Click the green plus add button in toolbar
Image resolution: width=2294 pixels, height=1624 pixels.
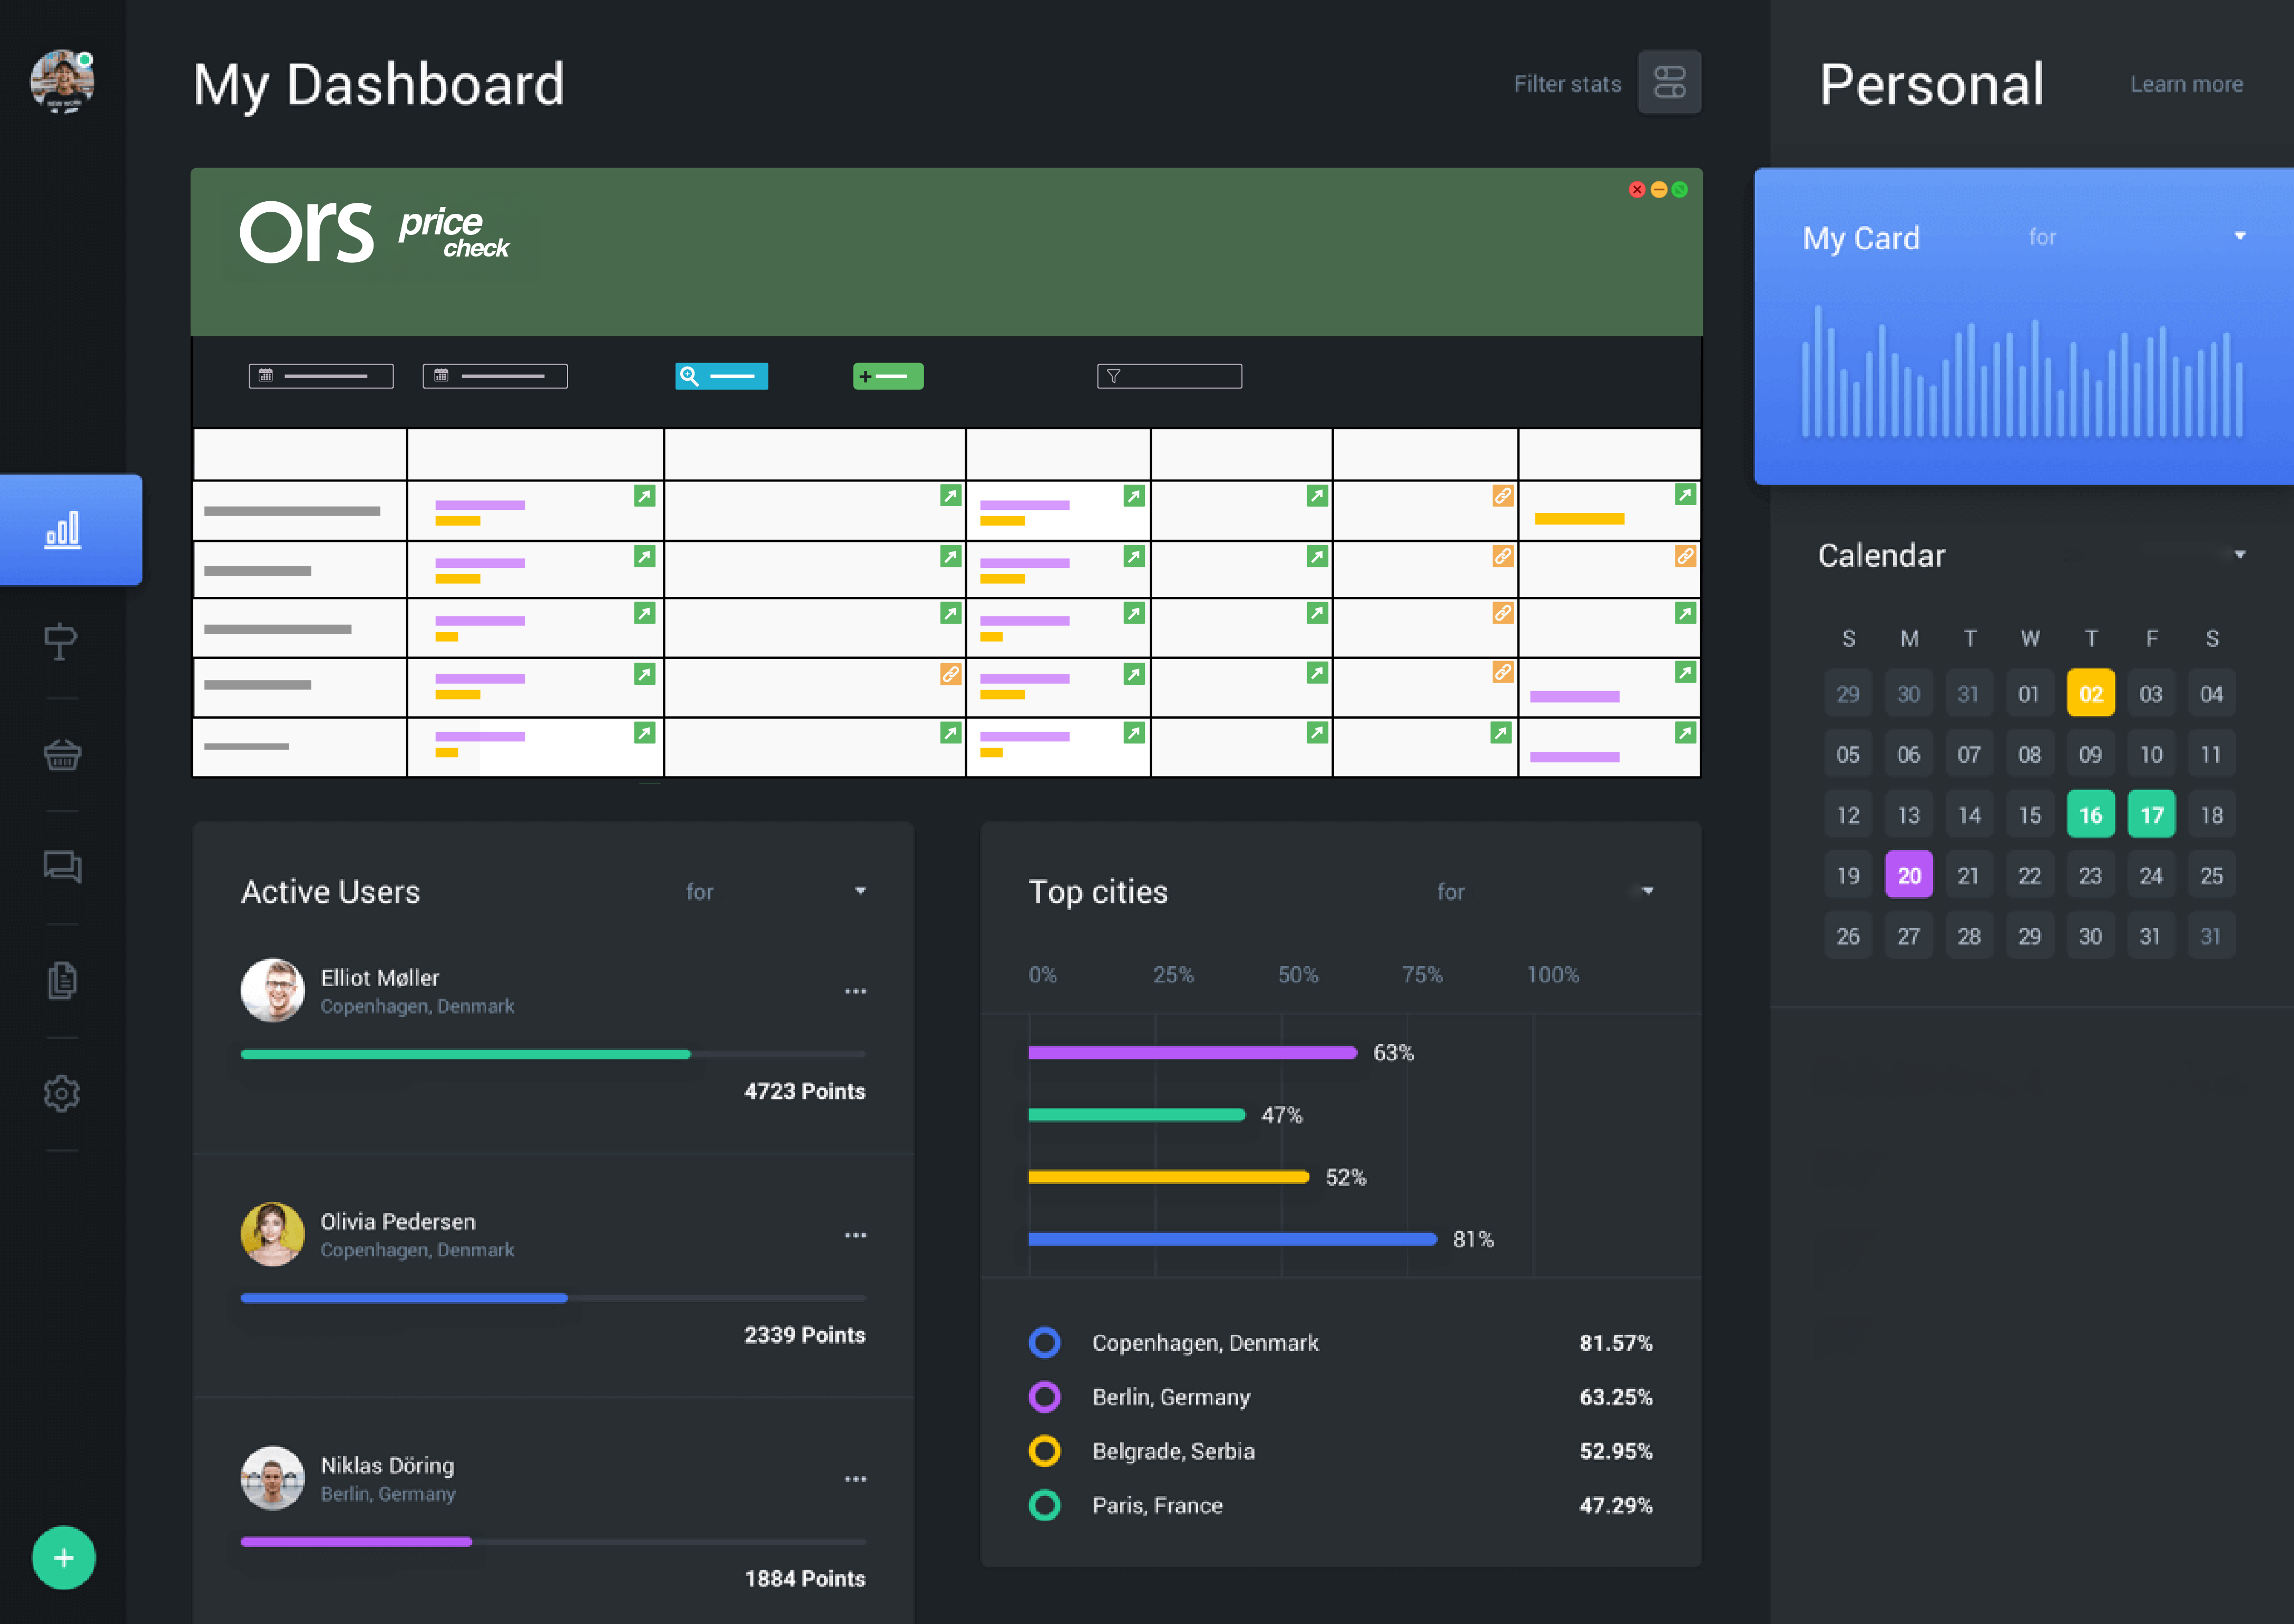click(888, 376)
